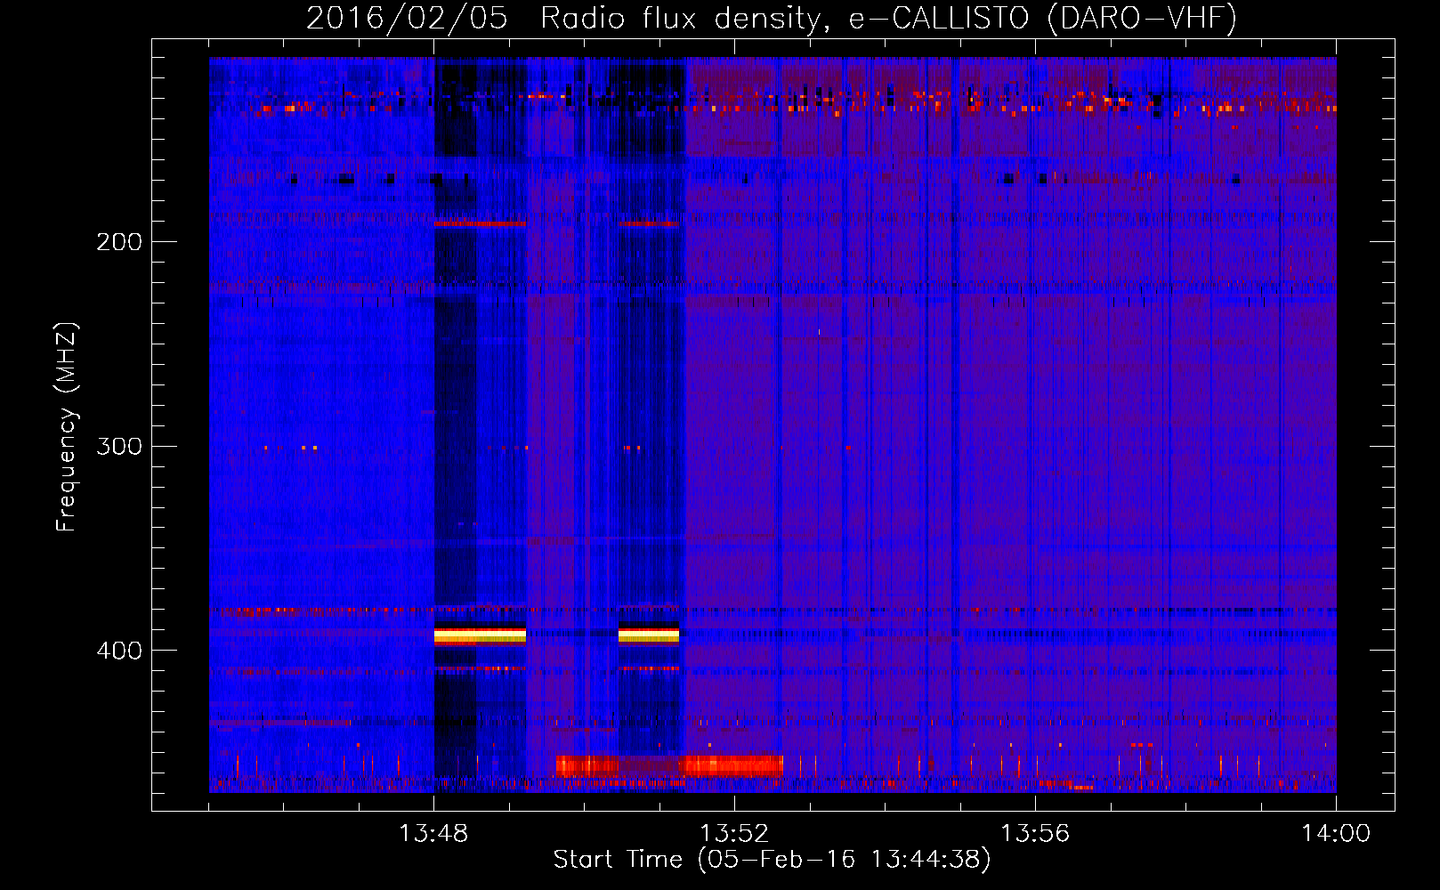Click the 13:48 time tick label
This screenshot has height=890, width=1440.
[433, 834]
